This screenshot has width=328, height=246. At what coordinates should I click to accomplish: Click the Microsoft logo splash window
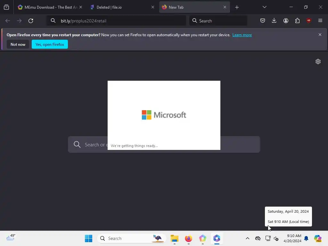[164, 115]
